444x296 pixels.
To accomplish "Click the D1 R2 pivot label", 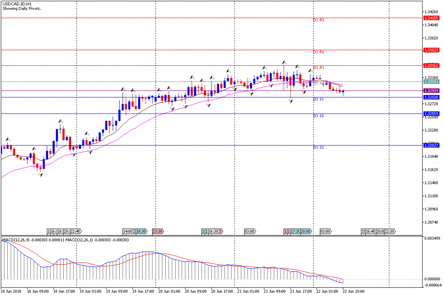I will tap(319, 52).
